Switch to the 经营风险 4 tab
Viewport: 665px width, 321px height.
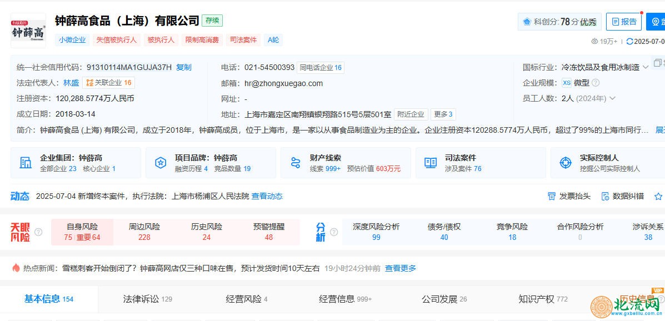coord(247,299)
